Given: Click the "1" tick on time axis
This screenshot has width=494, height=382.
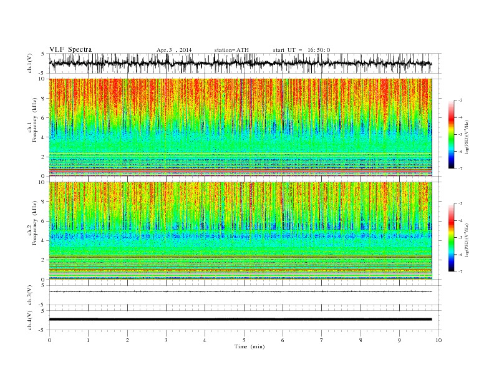Looking at the screenshot, I should coord(89,340).
